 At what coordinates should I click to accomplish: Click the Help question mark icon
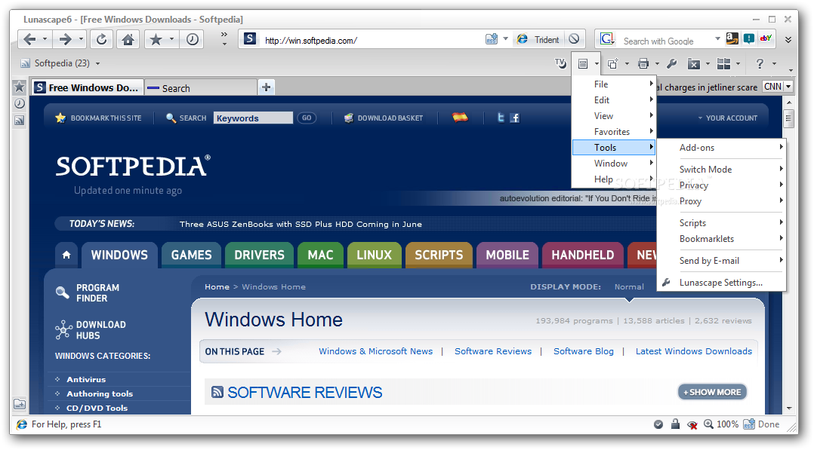[760, 64]
